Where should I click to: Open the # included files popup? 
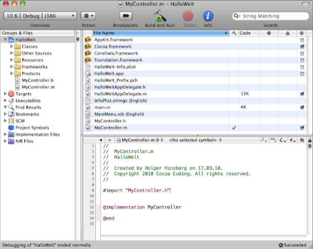(x=292, y=140)
